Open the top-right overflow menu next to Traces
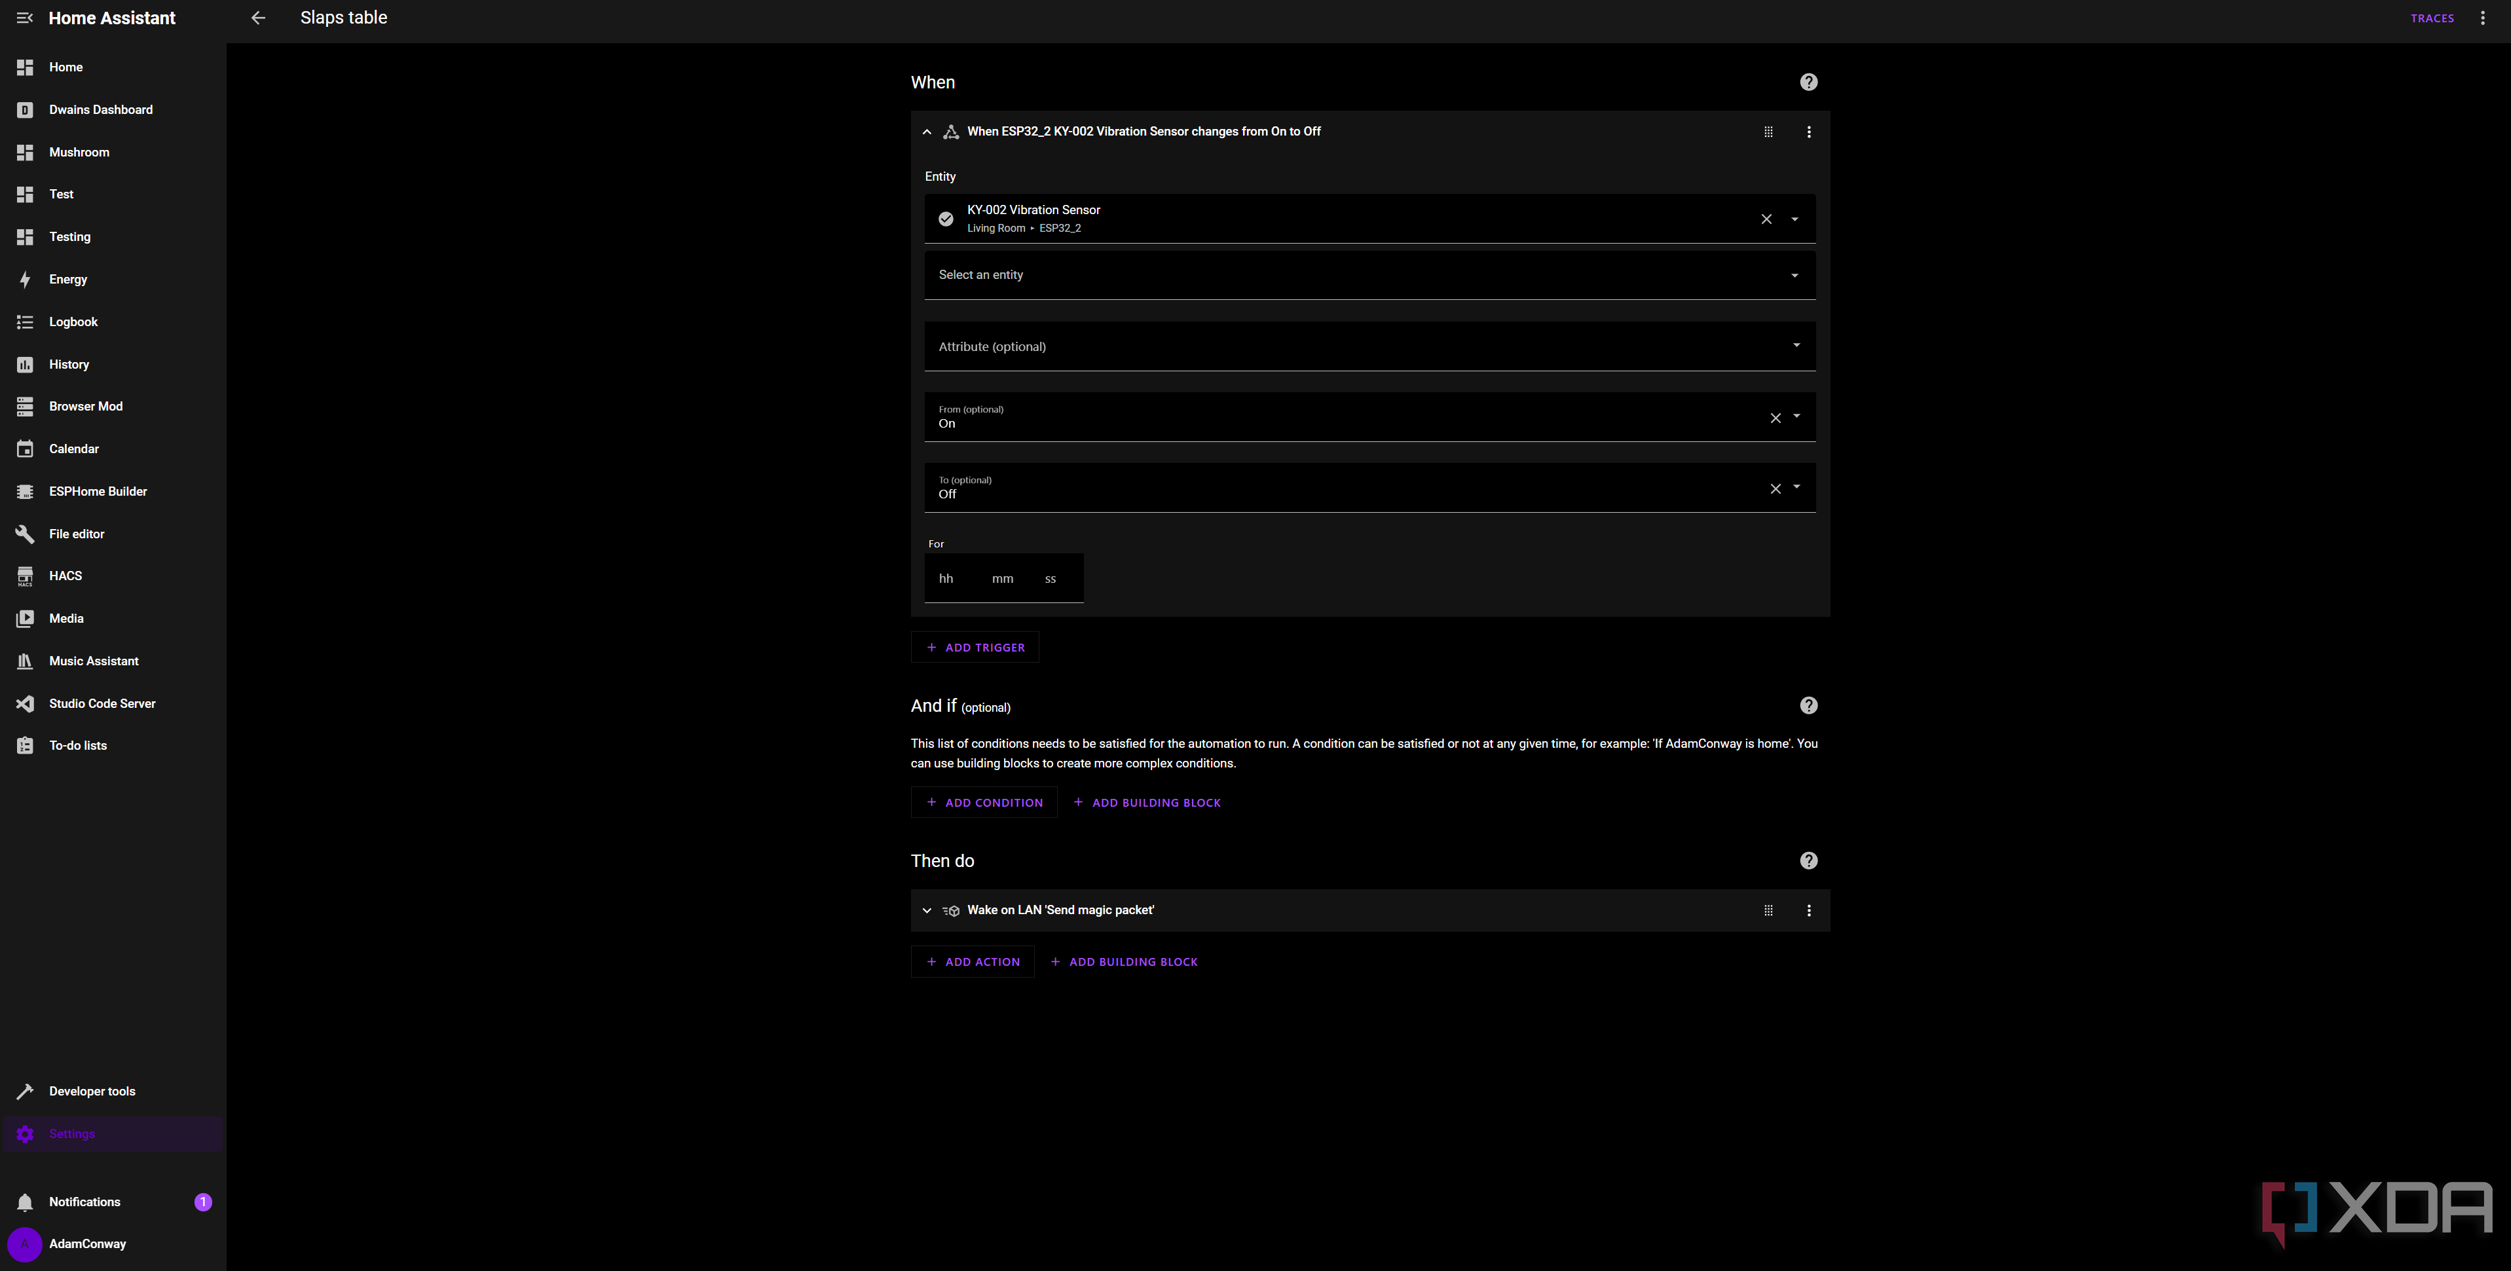The width and height of the screenshot is (2511, 1271). pos(2483,18)
